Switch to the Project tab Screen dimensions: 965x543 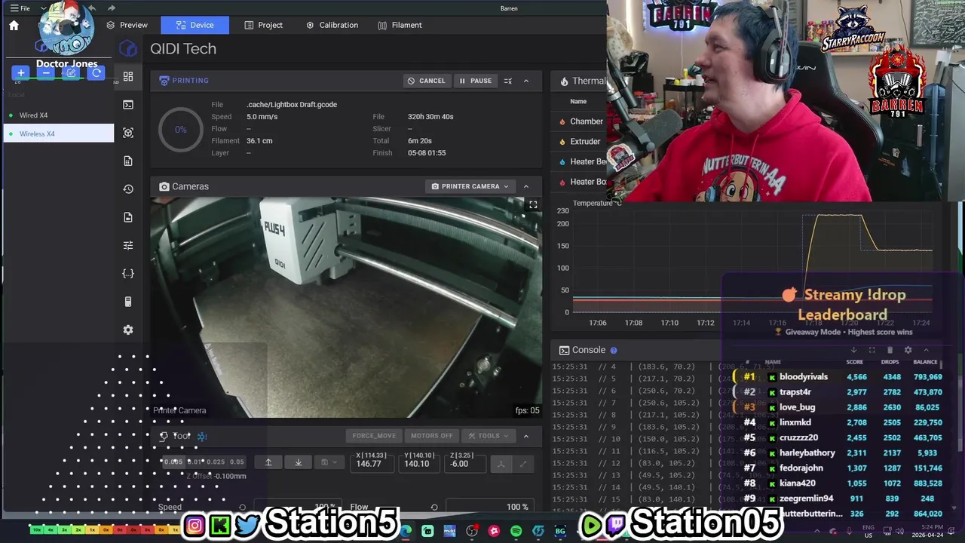click(x=264, y=25)
